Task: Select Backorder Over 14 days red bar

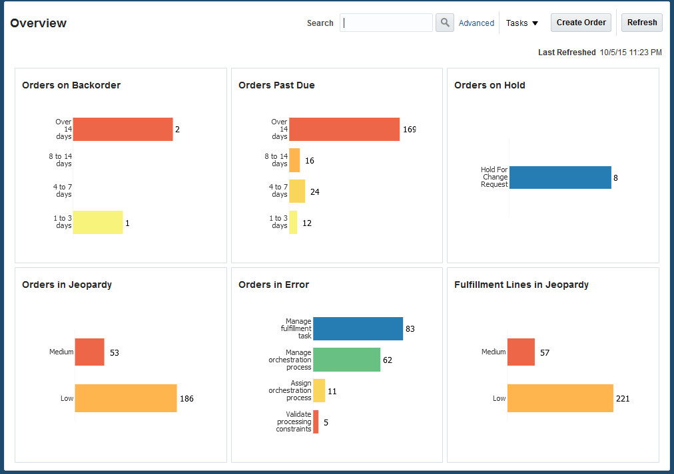Action: pos(123,129)
